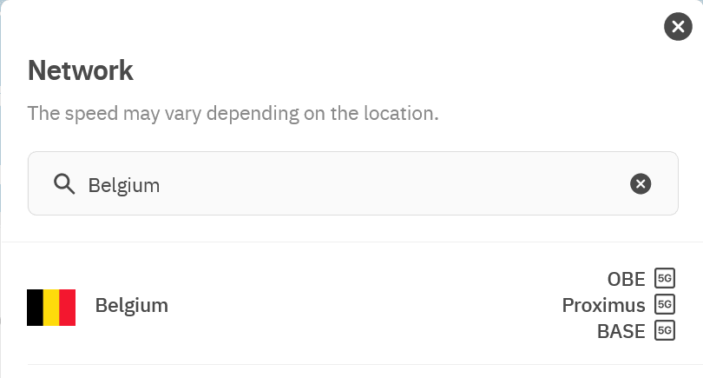This screenshot has width=703, height=378.
Task: Click the Belgium flag icon
Action: (51, 307)
